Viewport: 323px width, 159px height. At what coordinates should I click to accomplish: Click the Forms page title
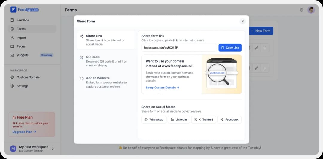click(x=71, y=10)
